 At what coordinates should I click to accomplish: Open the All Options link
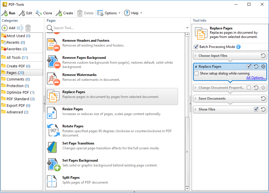click(256, 78)
